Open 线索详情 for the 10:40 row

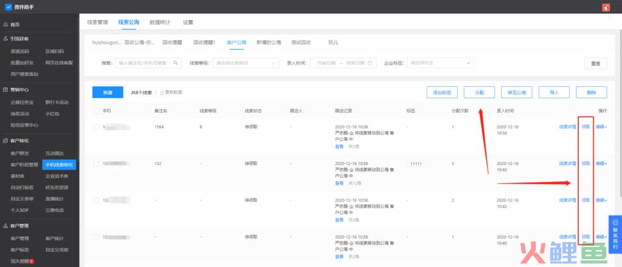click(568, 237)
